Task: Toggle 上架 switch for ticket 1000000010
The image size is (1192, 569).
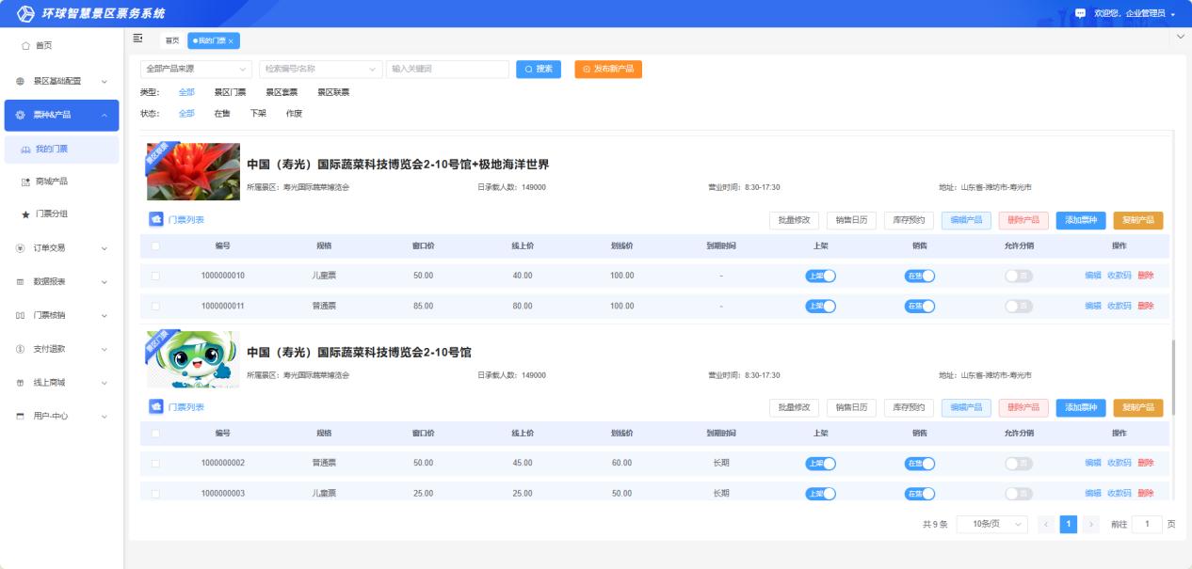Action: (820, 276)
